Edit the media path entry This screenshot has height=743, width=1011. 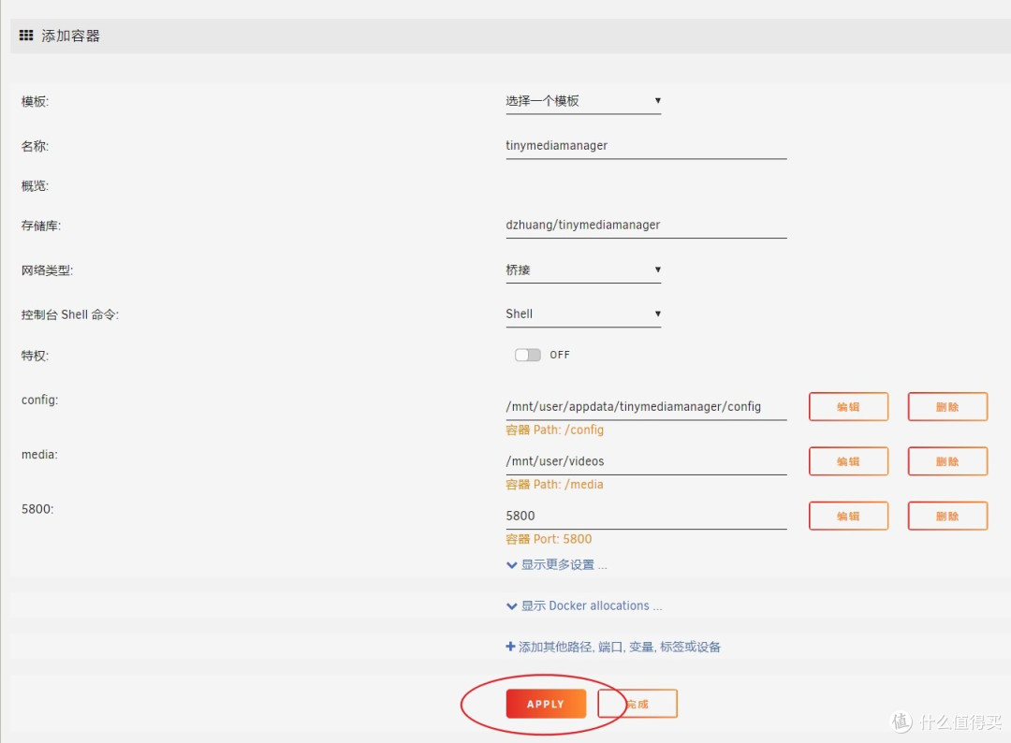(848, 461)
